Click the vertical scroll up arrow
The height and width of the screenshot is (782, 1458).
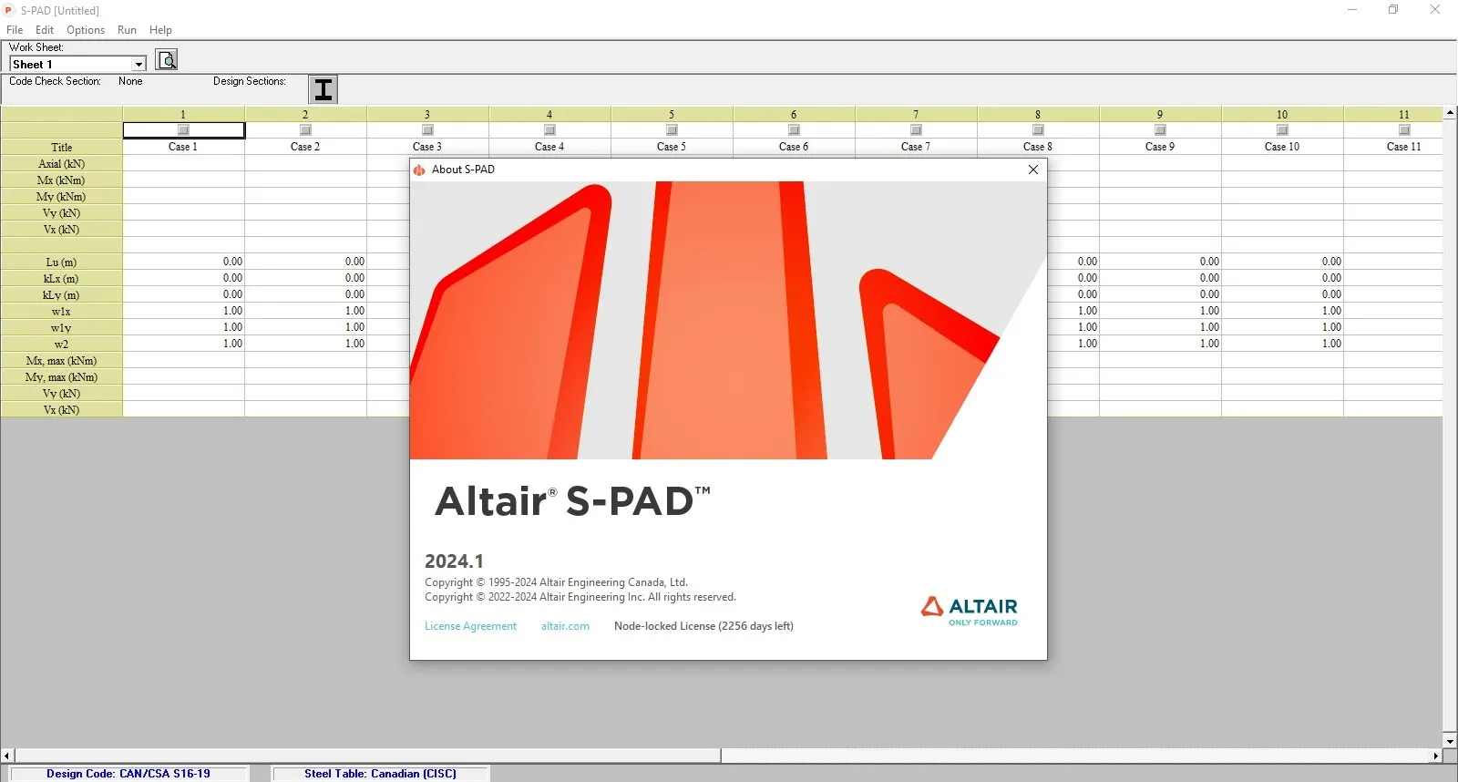[x=1450, y=113]
